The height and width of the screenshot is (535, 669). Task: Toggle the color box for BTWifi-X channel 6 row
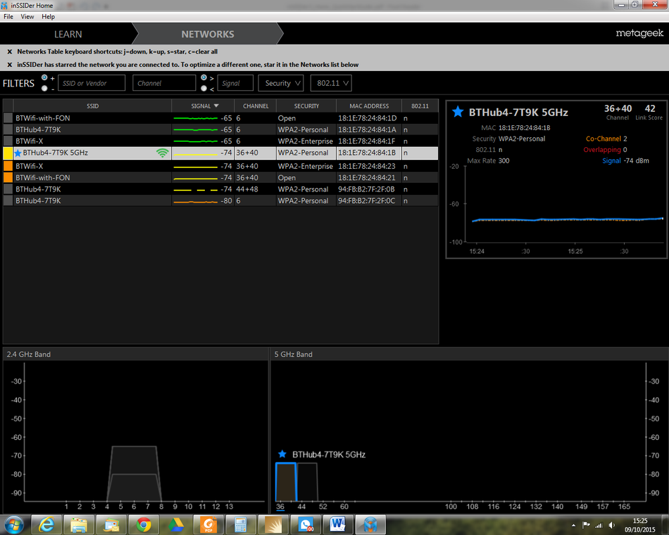pos(8,141)
